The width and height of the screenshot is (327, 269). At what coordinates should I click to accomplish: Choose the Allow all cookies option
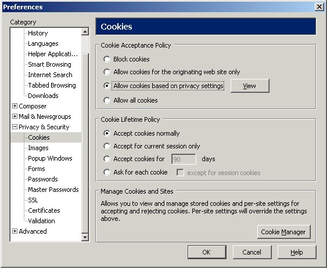107,100
